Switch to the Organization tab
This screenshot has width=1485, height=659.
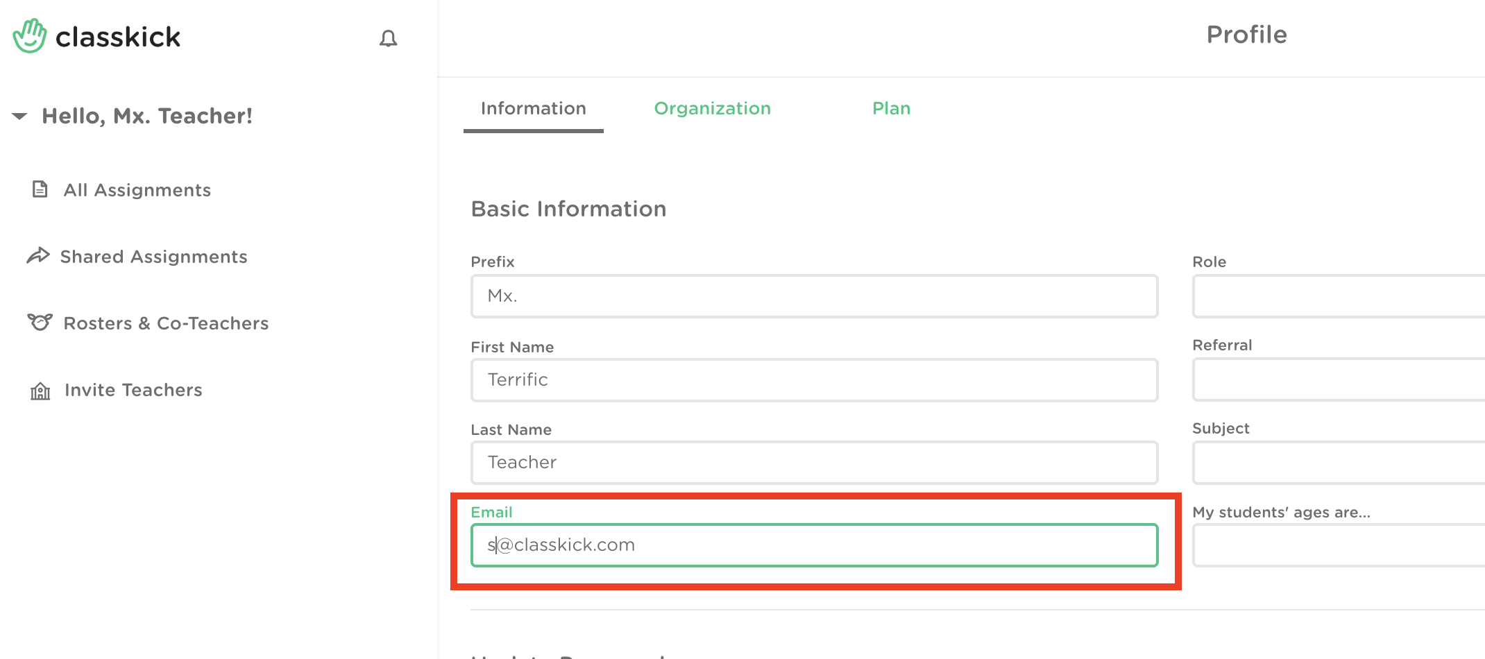pos(712,109)
